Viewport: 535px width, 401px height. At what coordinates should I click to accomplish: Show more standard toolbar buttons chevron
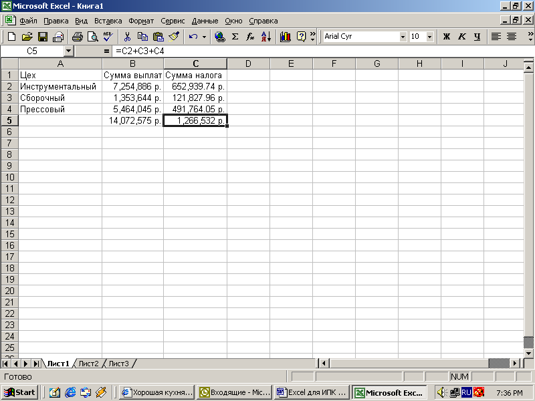pos(313,37)
